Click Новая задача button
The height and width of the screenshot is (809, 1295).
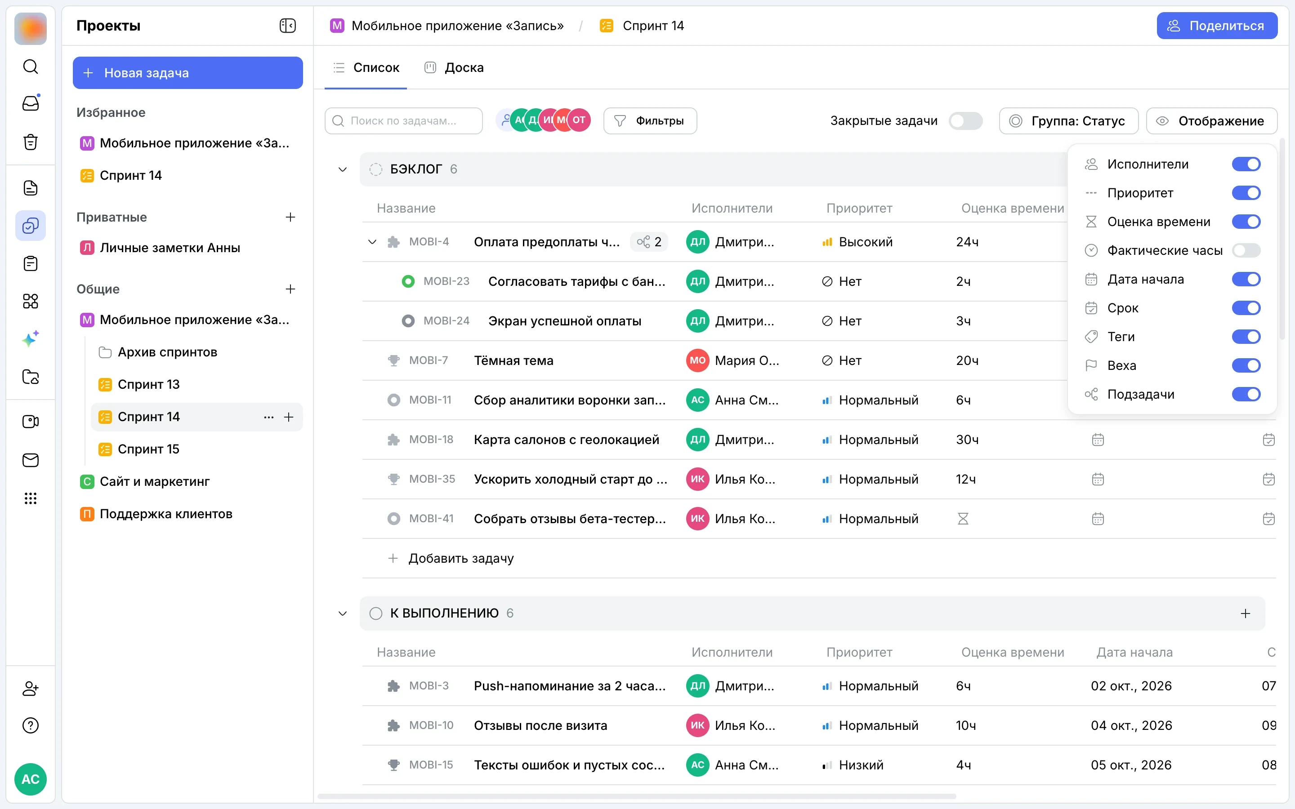[188, 73]
